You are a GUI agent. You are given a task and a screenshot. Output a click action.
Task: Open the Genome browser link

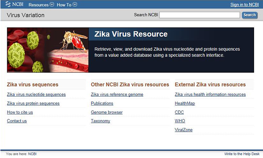(x=107, y=112)
